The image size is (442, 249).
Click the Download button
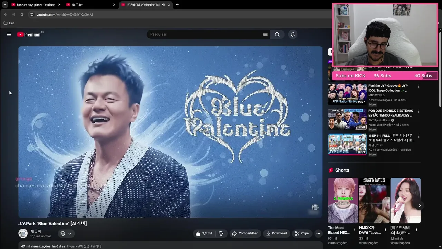(276, 233)
